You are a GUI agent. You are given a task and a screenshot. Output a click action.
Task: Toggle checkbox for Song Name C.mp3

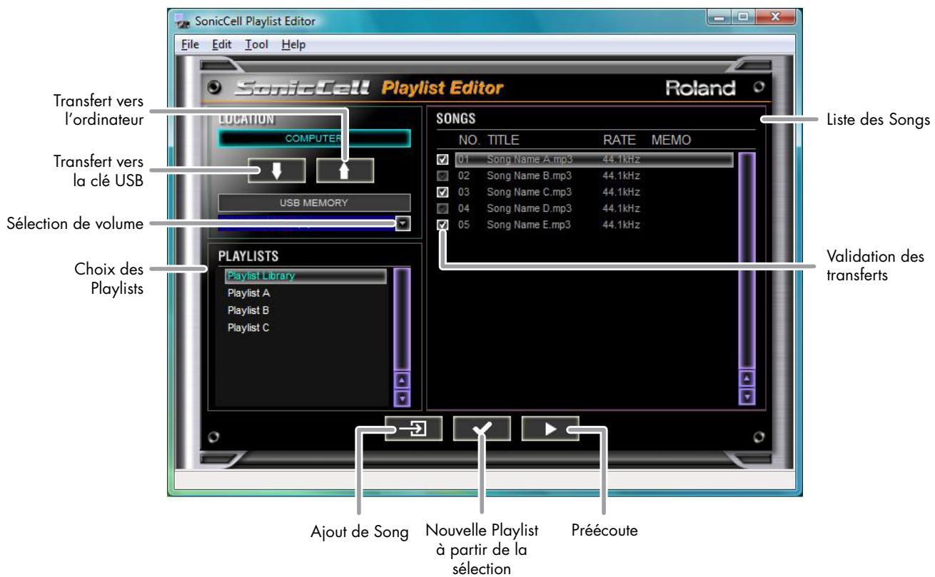[442, 192]
